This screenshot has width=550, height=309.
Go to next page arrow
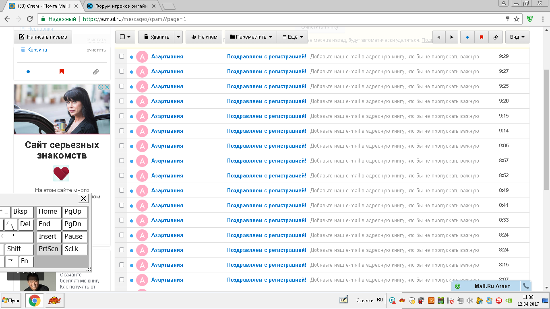(x=452, y=37)
